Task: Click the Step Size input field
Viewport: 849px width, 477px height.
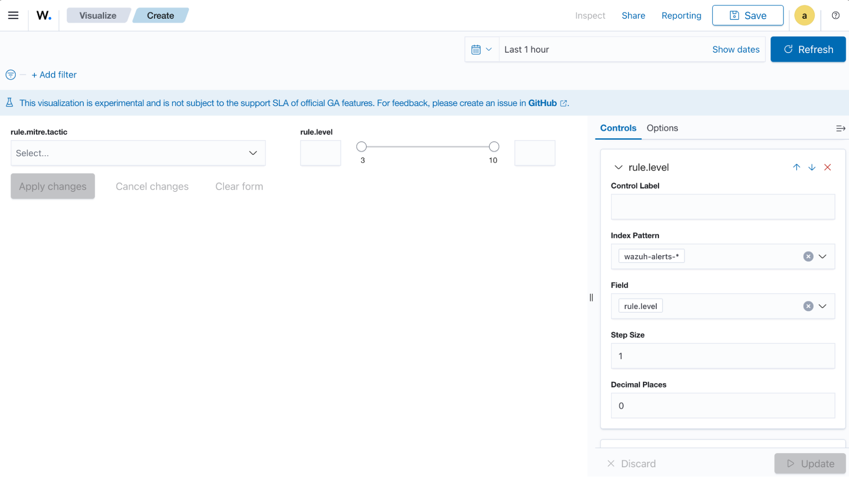Action: pyautogui.click(x=722, y=356)
